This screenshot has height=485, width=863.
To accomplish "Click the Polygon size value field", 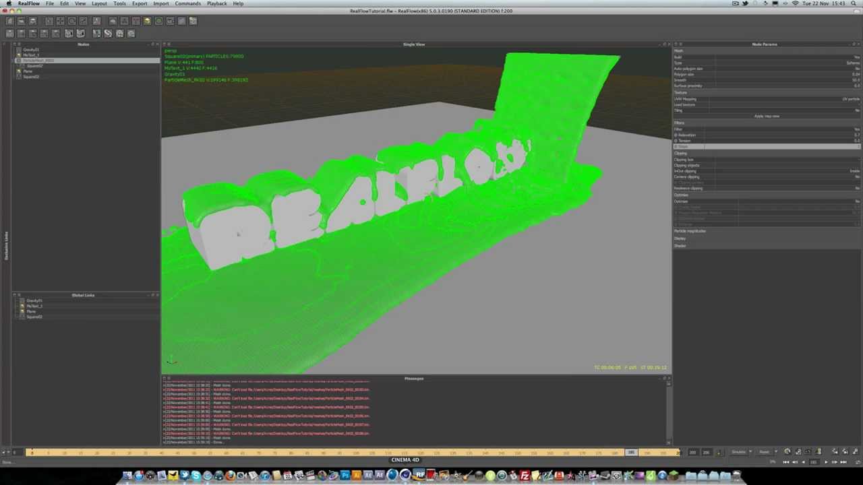I will point(787,74).
